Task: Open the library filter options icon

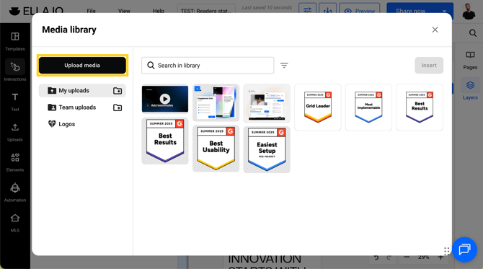Action: point(284,66)
